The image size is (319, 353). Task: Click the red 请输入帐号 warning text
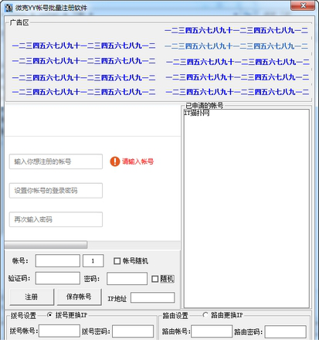137,161
